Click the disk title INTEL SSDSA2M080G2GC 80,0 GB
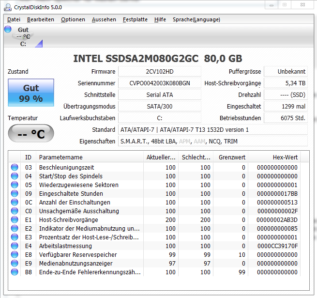 pyautogui.click(x=157, y=59)
